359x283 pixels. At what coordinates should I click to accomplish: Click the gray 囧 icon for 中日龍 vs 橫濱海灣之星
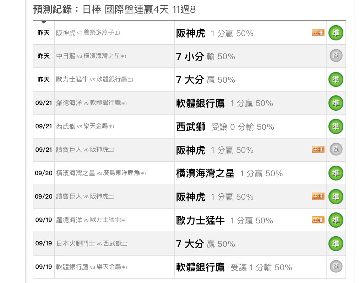pyautogui.click(x=336, y=56)
